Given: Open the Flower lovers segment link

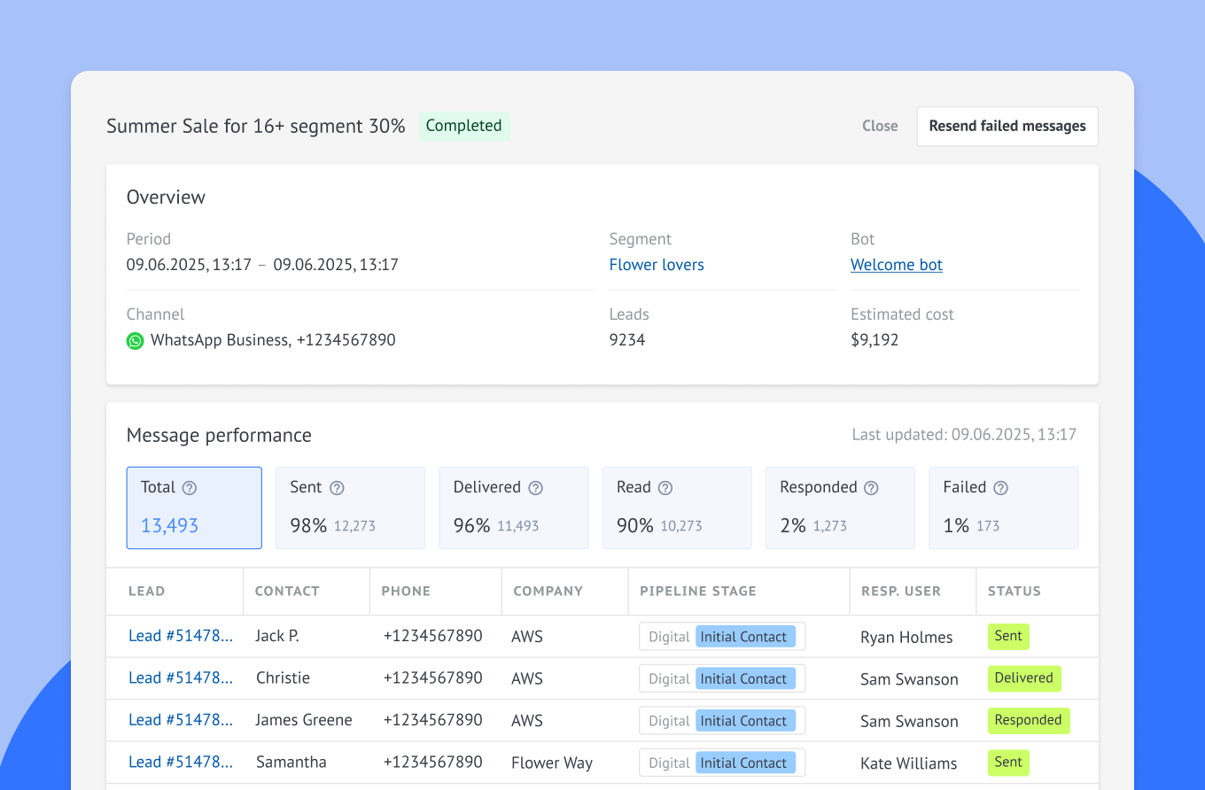Looking at the screenshot, I should [657, 265].
